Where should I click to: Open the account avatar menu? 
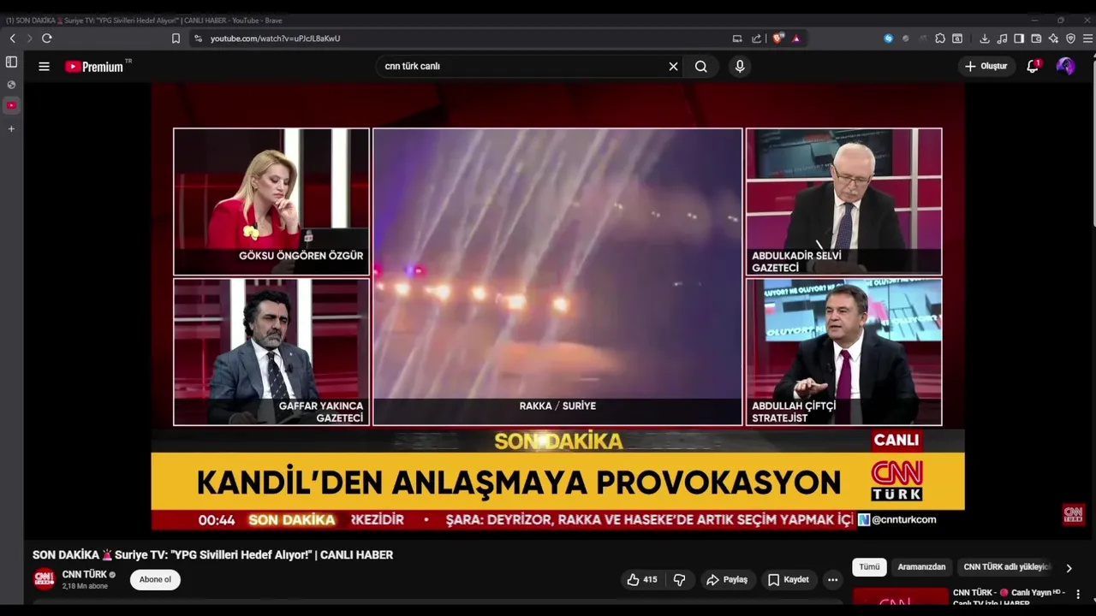click(1065, 66)
